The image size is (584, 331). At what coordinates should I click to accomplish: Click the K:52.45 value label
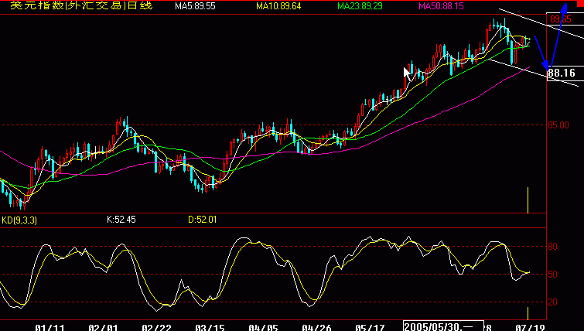coord(121,220)
